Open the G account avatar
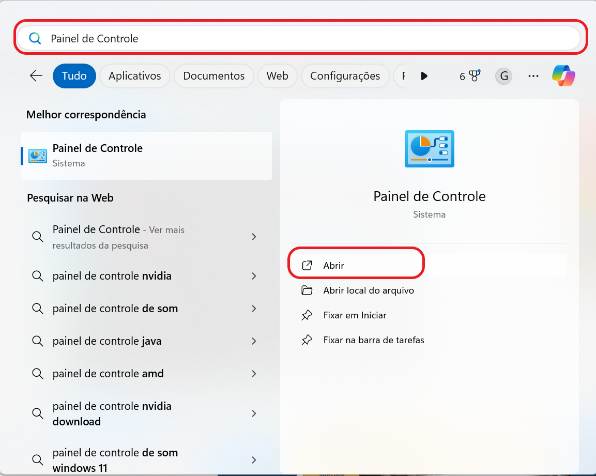The width and height of the screenshot is (596, 476). (x=503, y=76)
